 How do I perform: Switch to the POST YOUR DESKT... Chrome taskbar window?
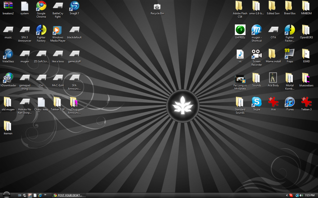tap(68, 195)
